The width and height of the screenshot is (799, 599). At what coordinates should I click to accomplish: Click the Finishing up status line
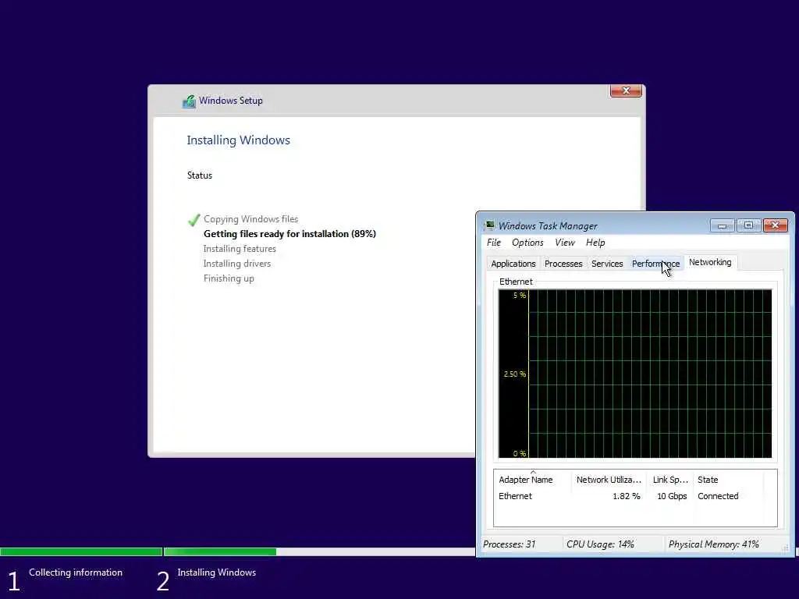pyautogui.click(x=229, y=278)
